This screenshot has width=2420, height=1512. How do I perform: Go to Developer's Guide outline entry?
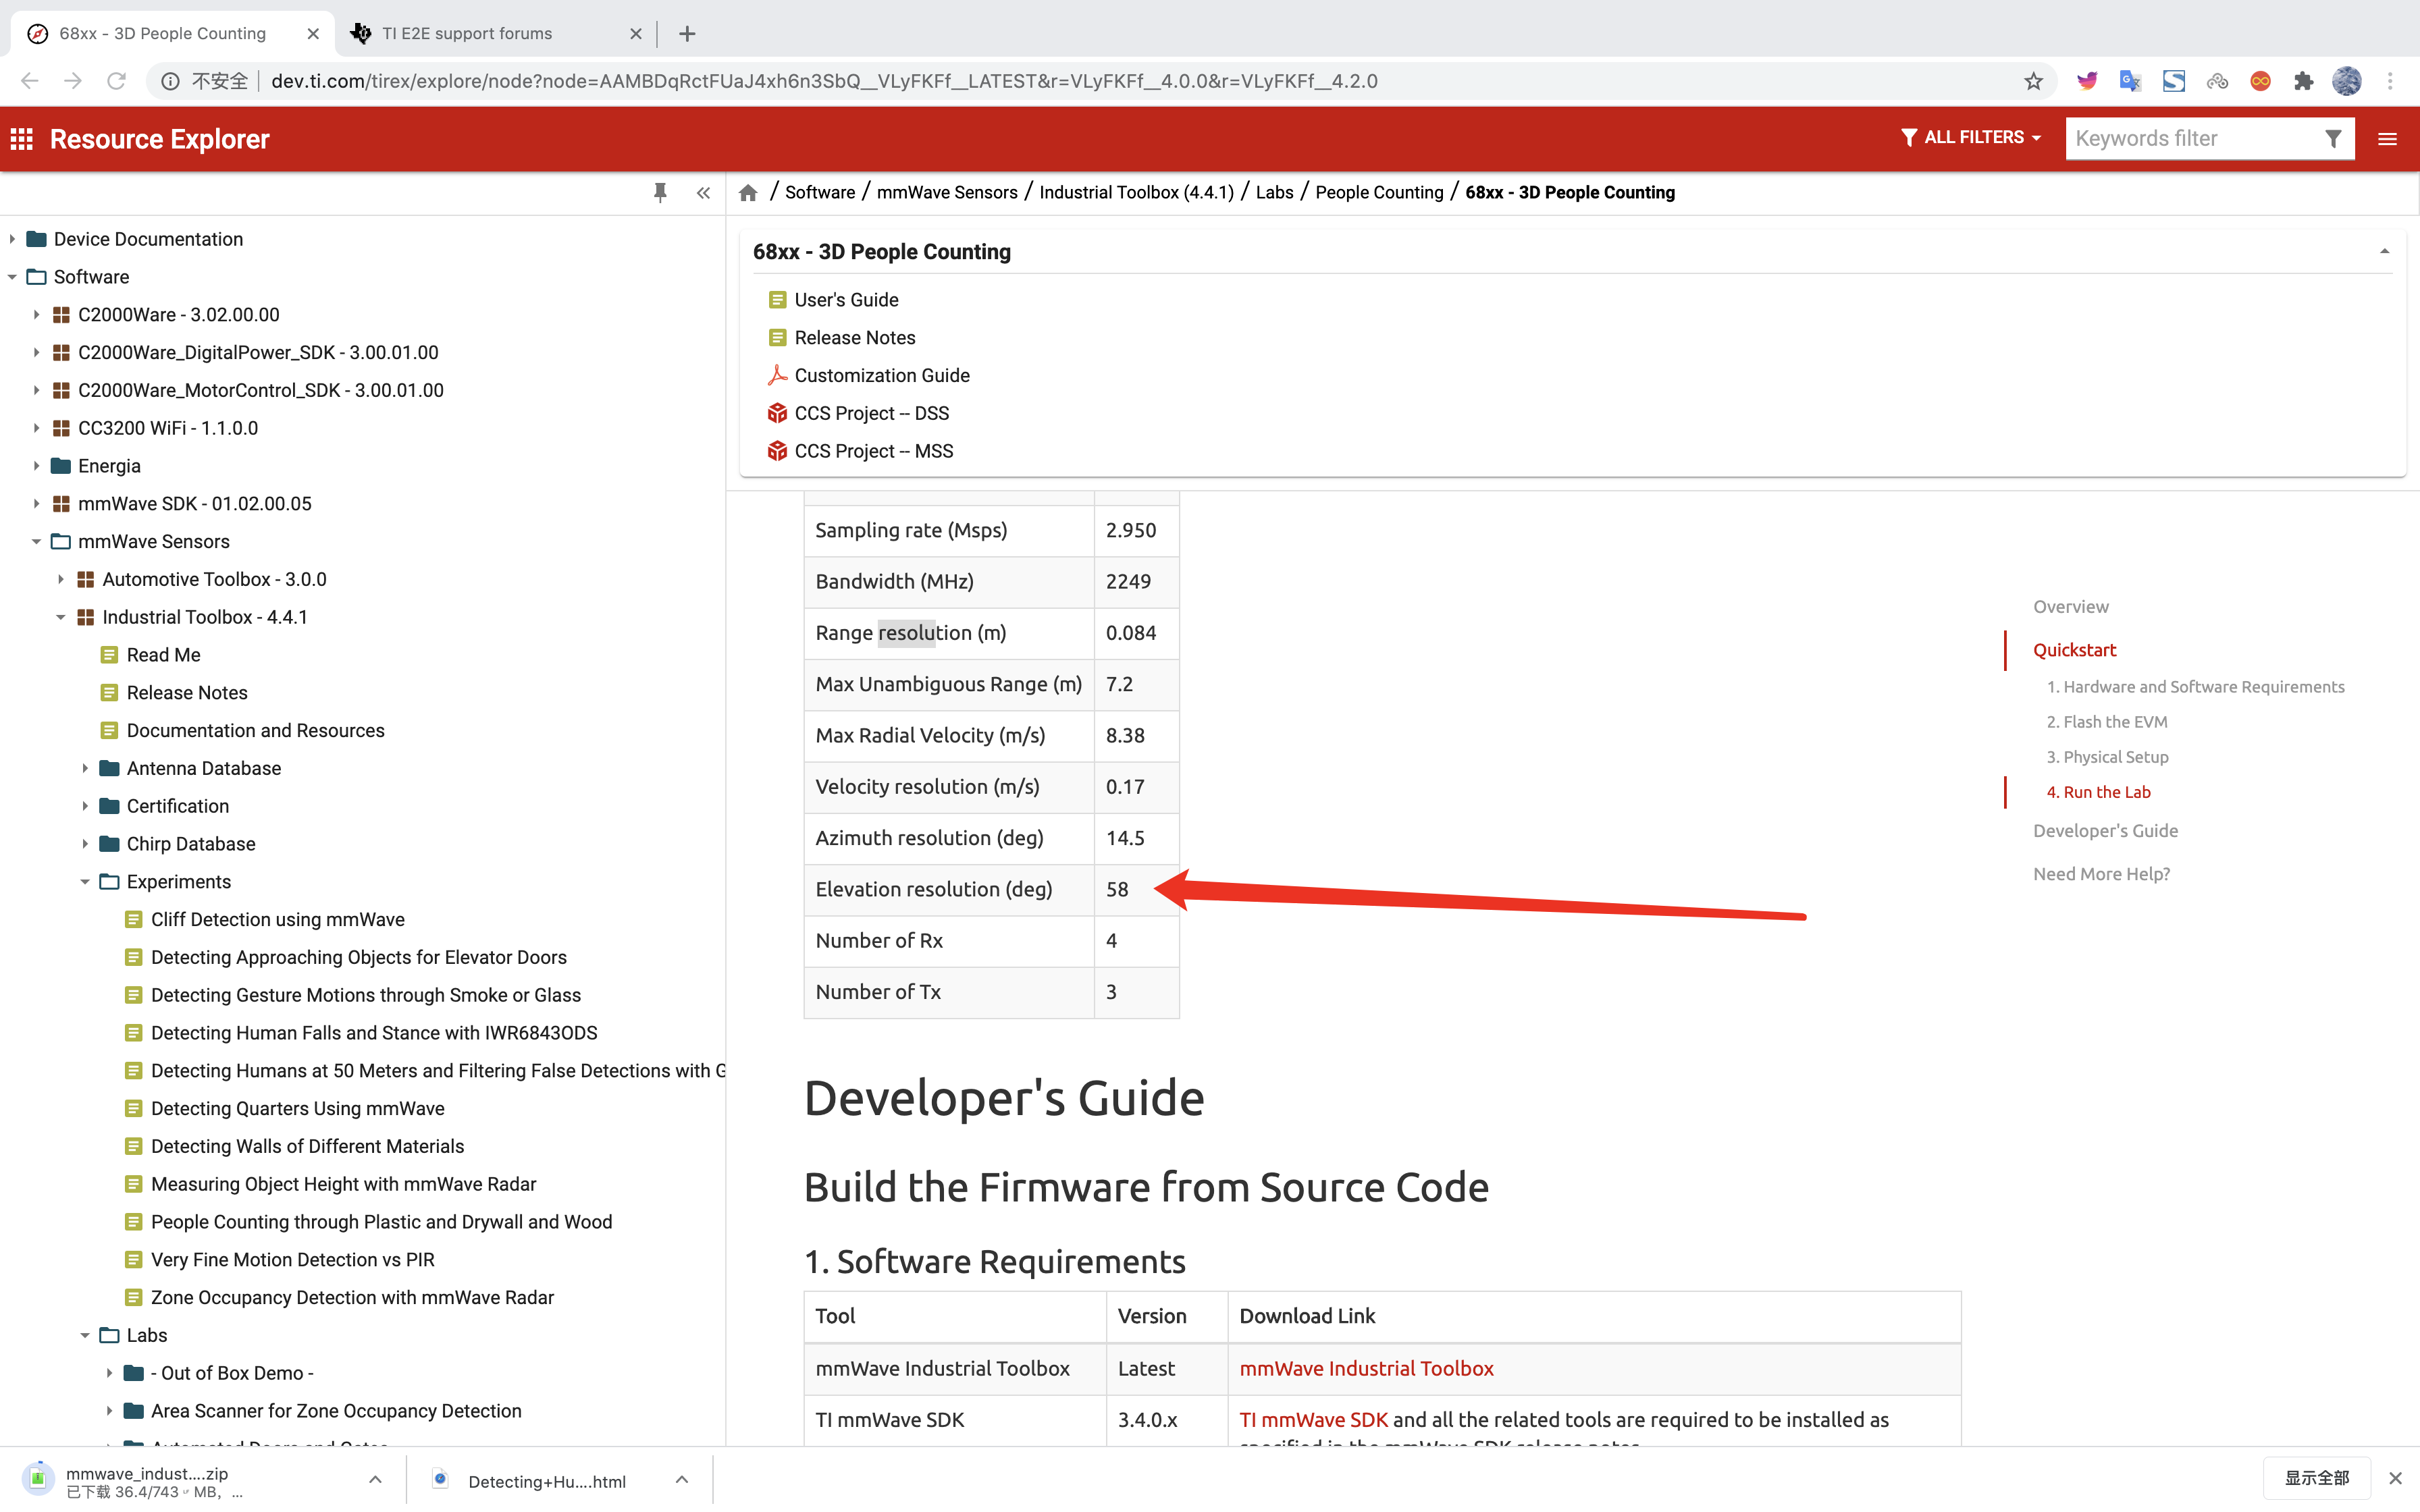(x=2105, y=831)
